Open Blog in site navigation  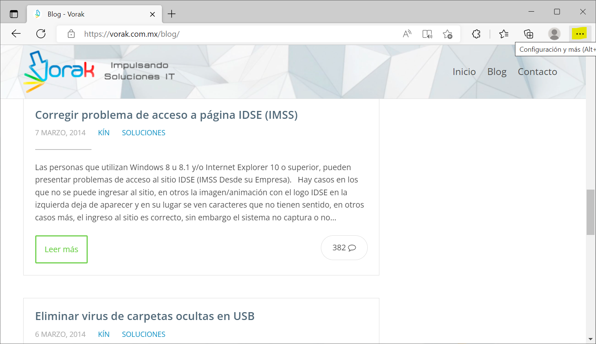[x=497, y=72]
